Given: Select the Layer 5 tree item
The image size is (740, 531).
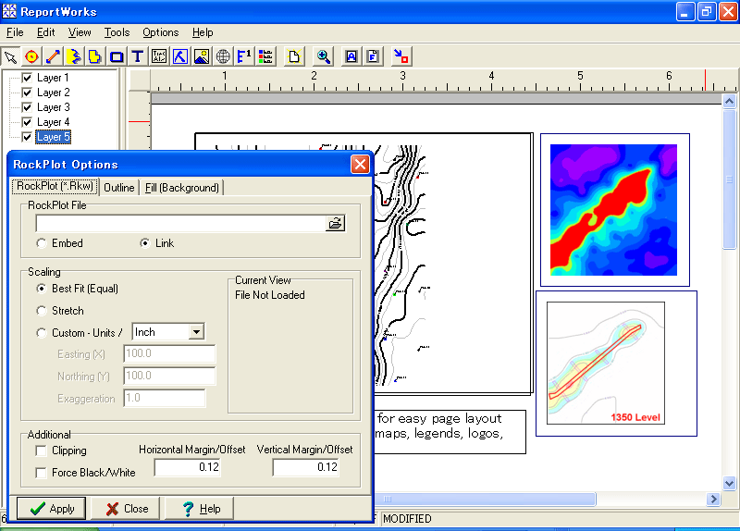Looking at the screenshot, I should point(54,137).
